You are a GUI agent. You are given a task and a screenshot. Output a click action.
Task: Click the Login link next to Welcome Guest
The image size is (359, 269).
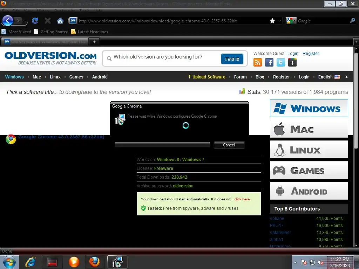293,54
